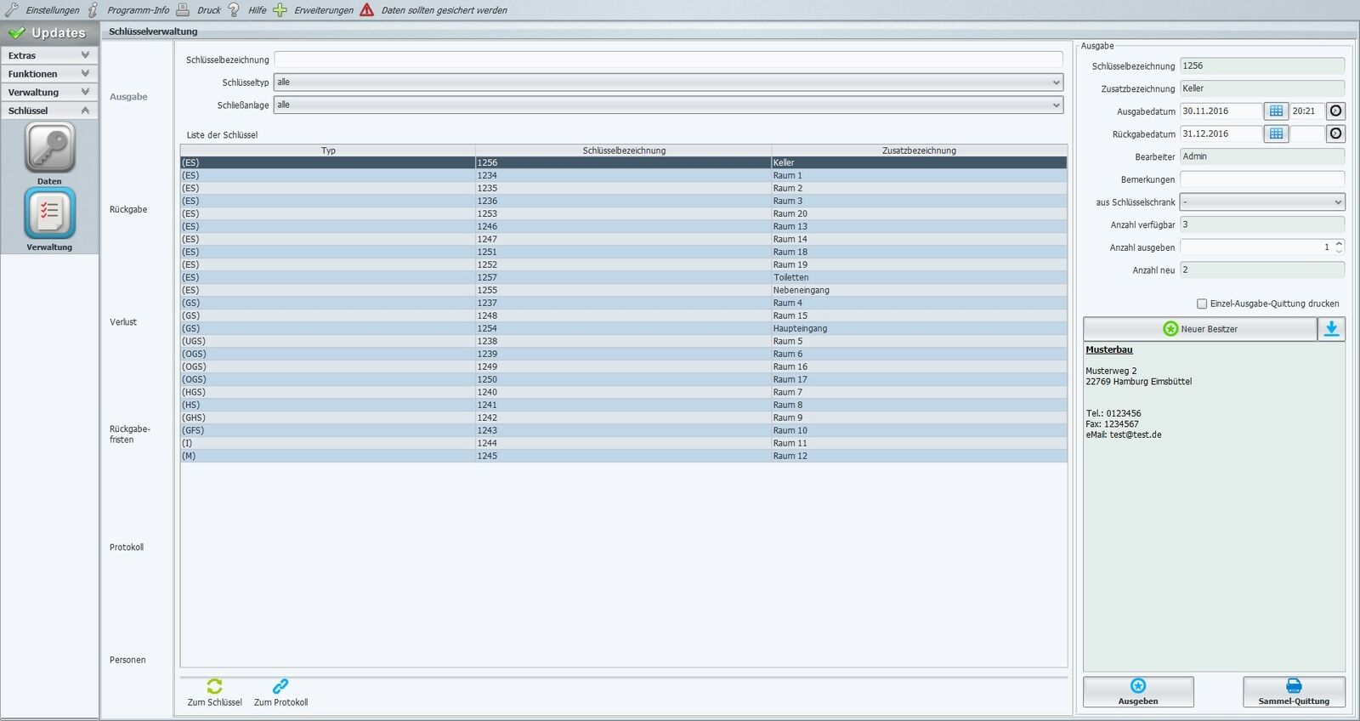Select key row 1246 Raum 13

click(x=624, y=226)
